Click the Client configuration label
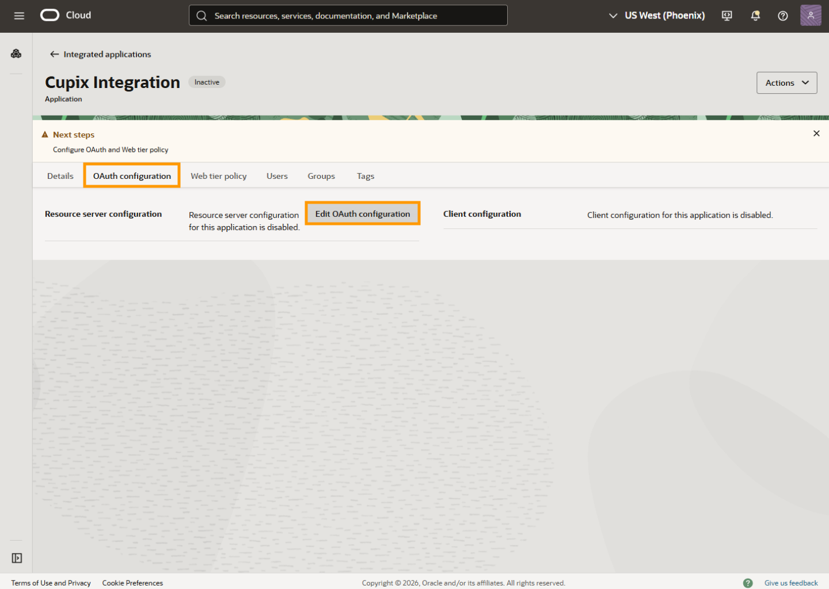 (482, 214)
